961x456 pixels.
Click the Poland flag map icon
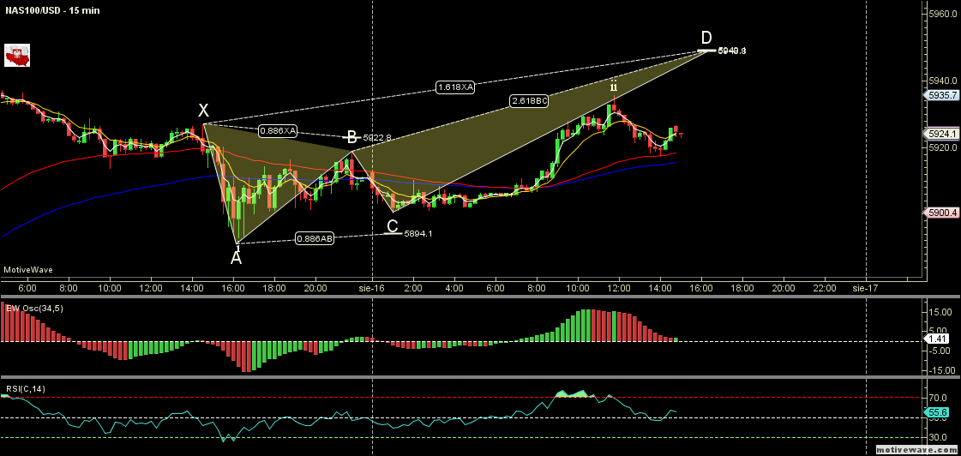(17, 55)
